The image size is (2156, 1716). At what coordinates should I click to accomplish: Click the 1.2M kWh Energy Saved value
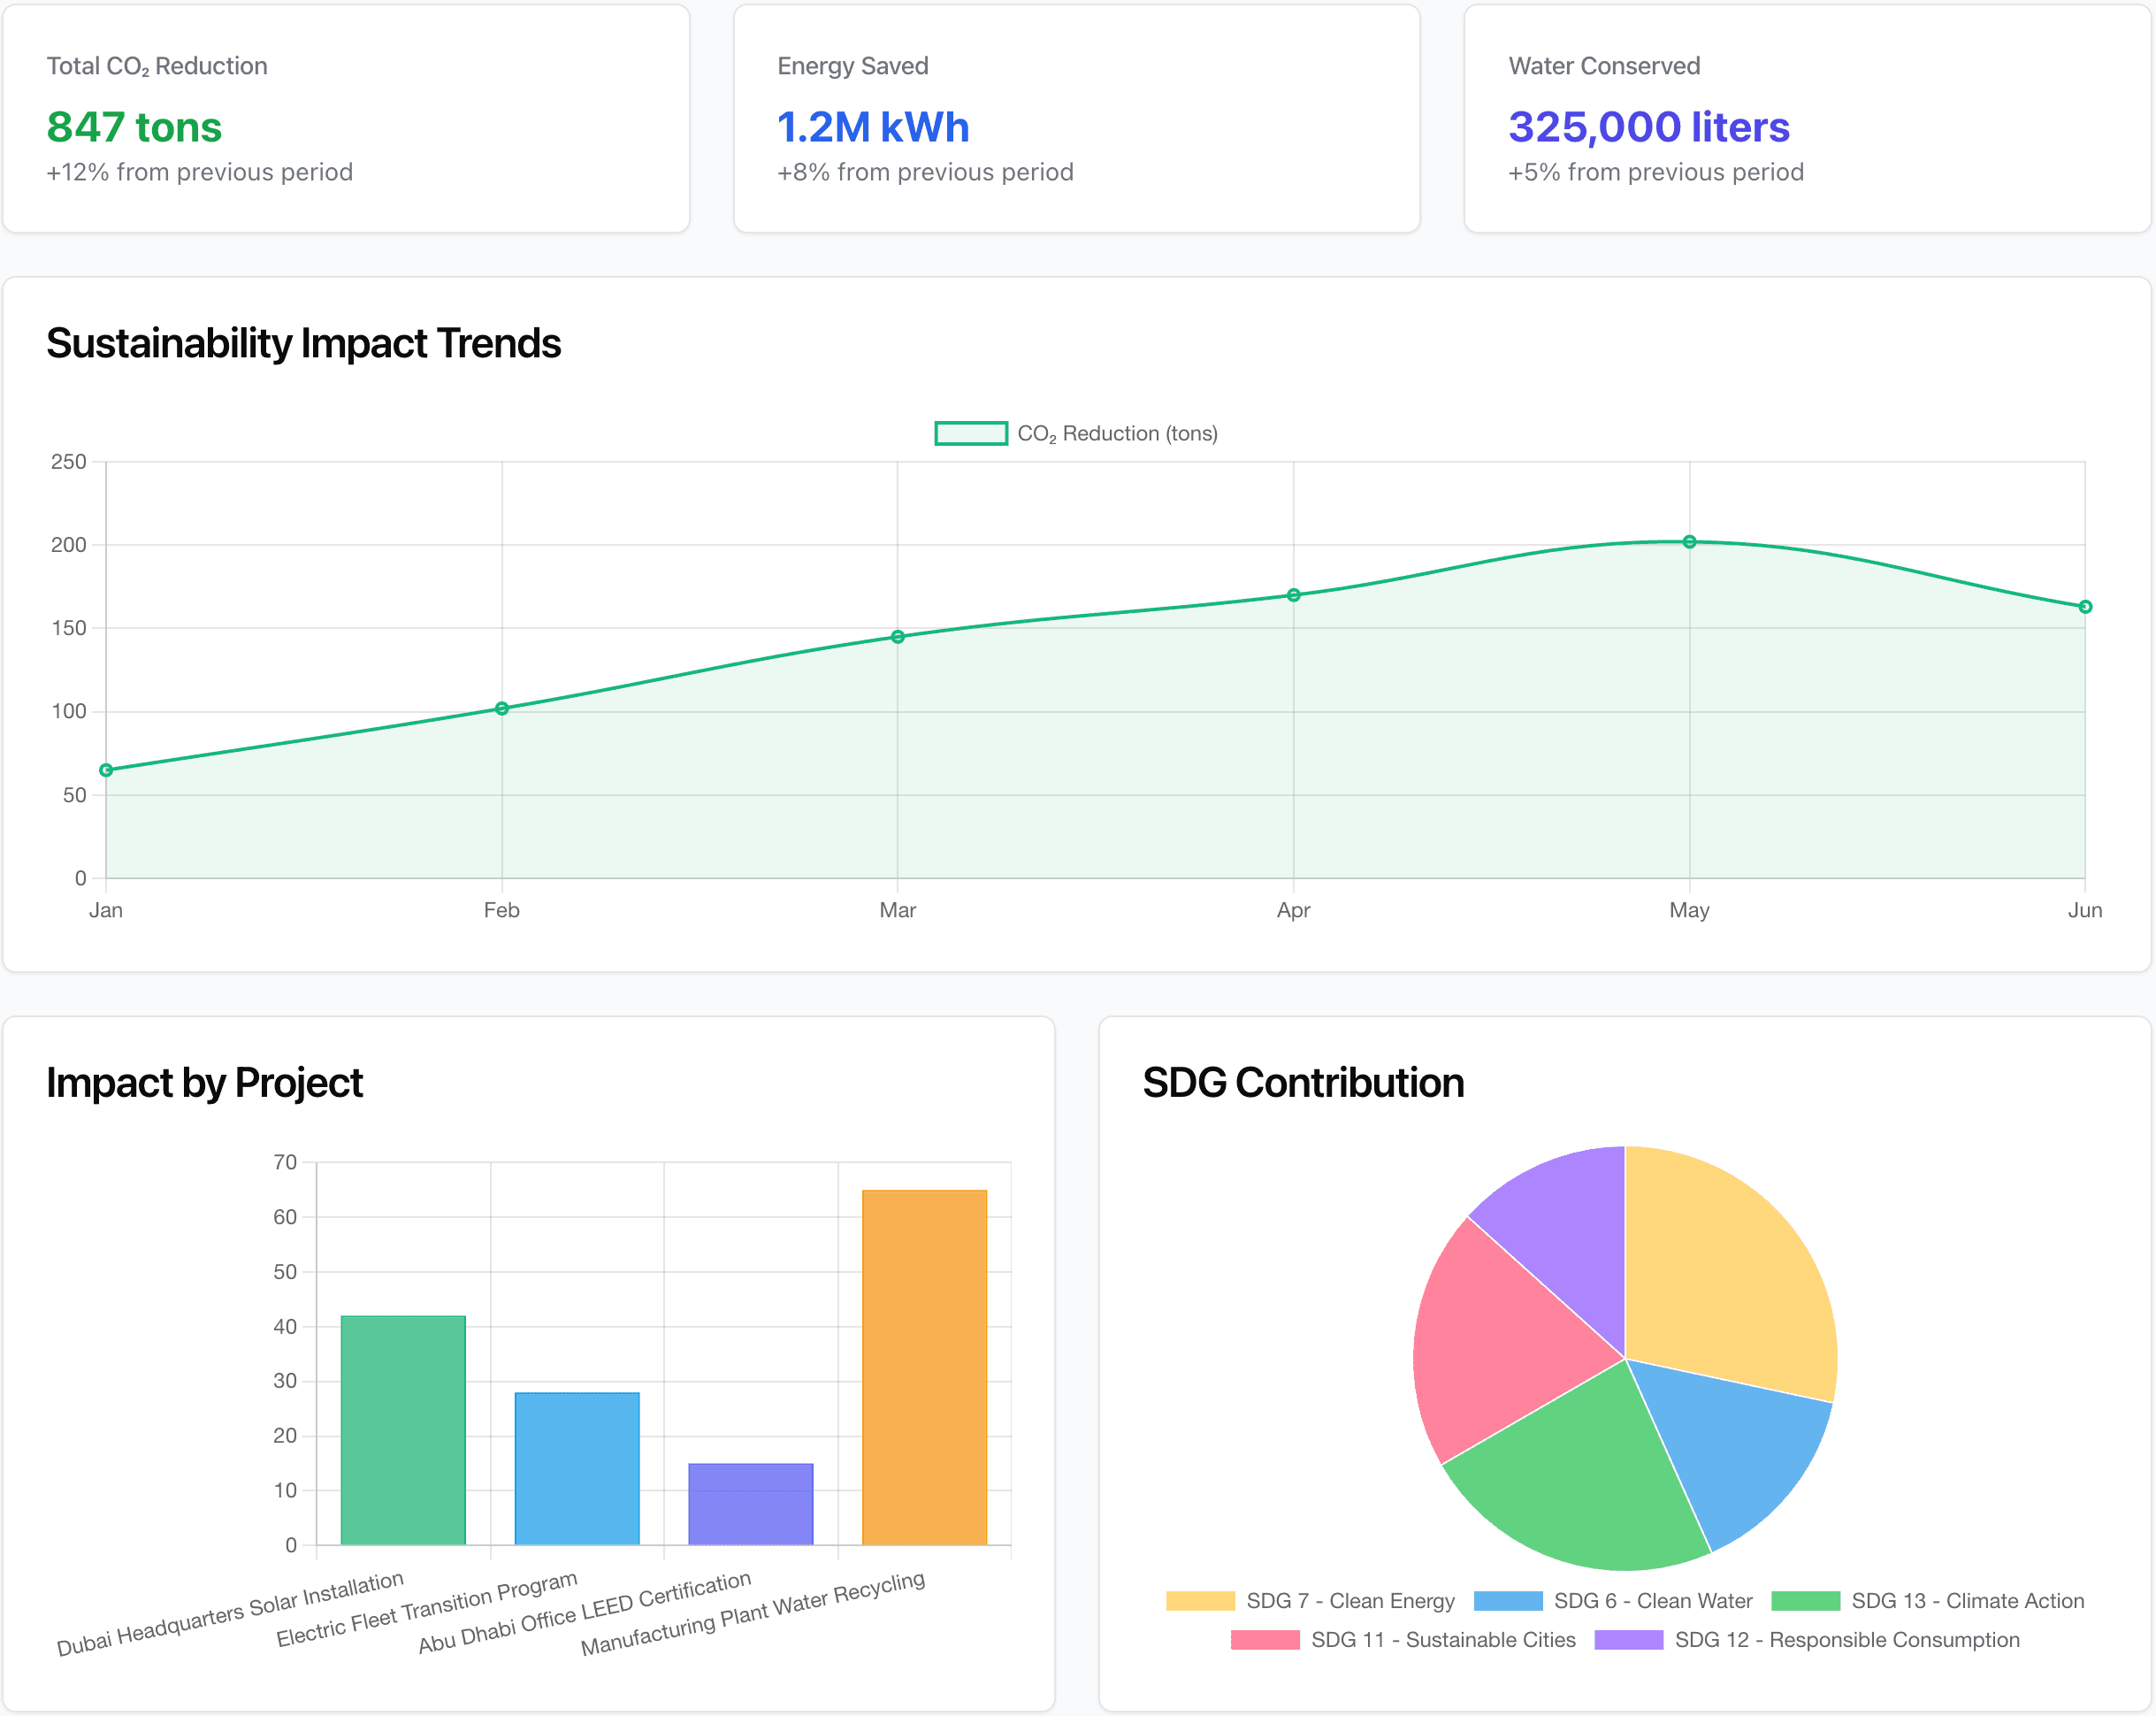click(x=872, y=127)
